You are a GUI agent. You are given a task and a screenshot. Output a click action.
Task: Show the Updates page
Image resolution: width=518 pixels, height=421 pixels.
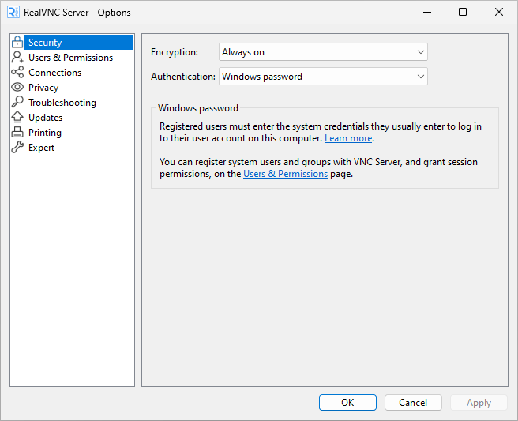(x=45, y=118)
